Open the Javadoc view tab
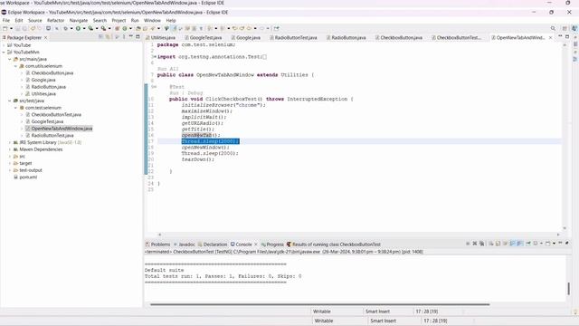Image resolution: width=579 pixels, height=326 pixels. point(185,244)
